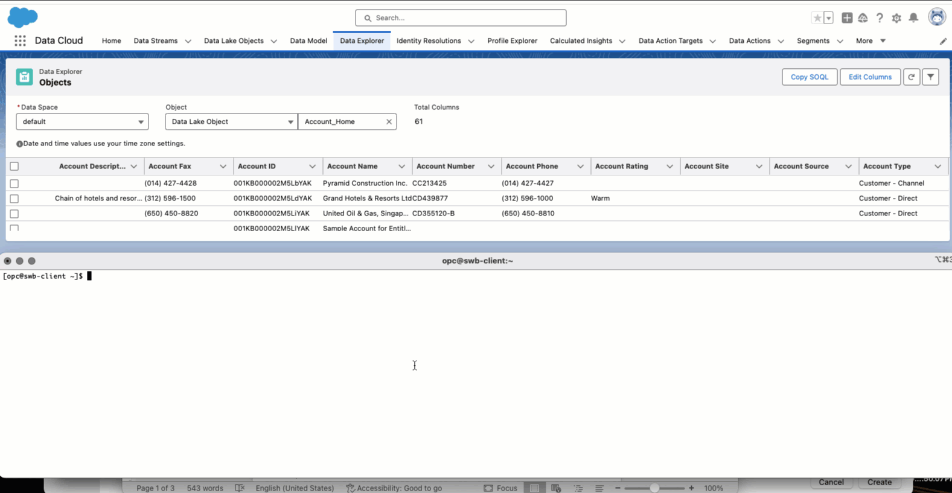The image size is (952, 493).
Task: Open the favorites list dropdown arrow
Action: [x=829, y=18]
